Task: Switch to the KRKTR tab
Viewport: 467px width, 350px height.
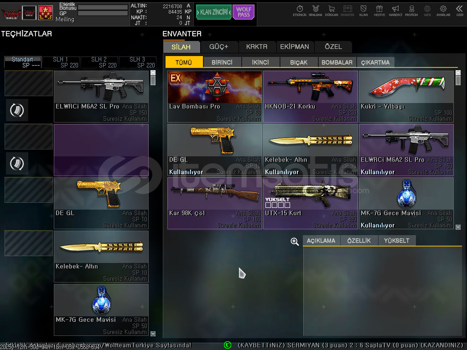Action: [257, 47]
